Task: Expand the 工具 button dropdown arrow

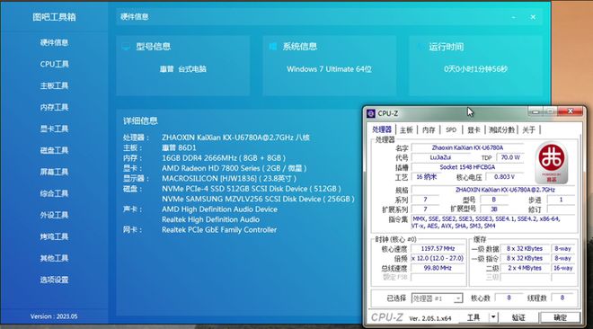Action: (x=493, y=317)
